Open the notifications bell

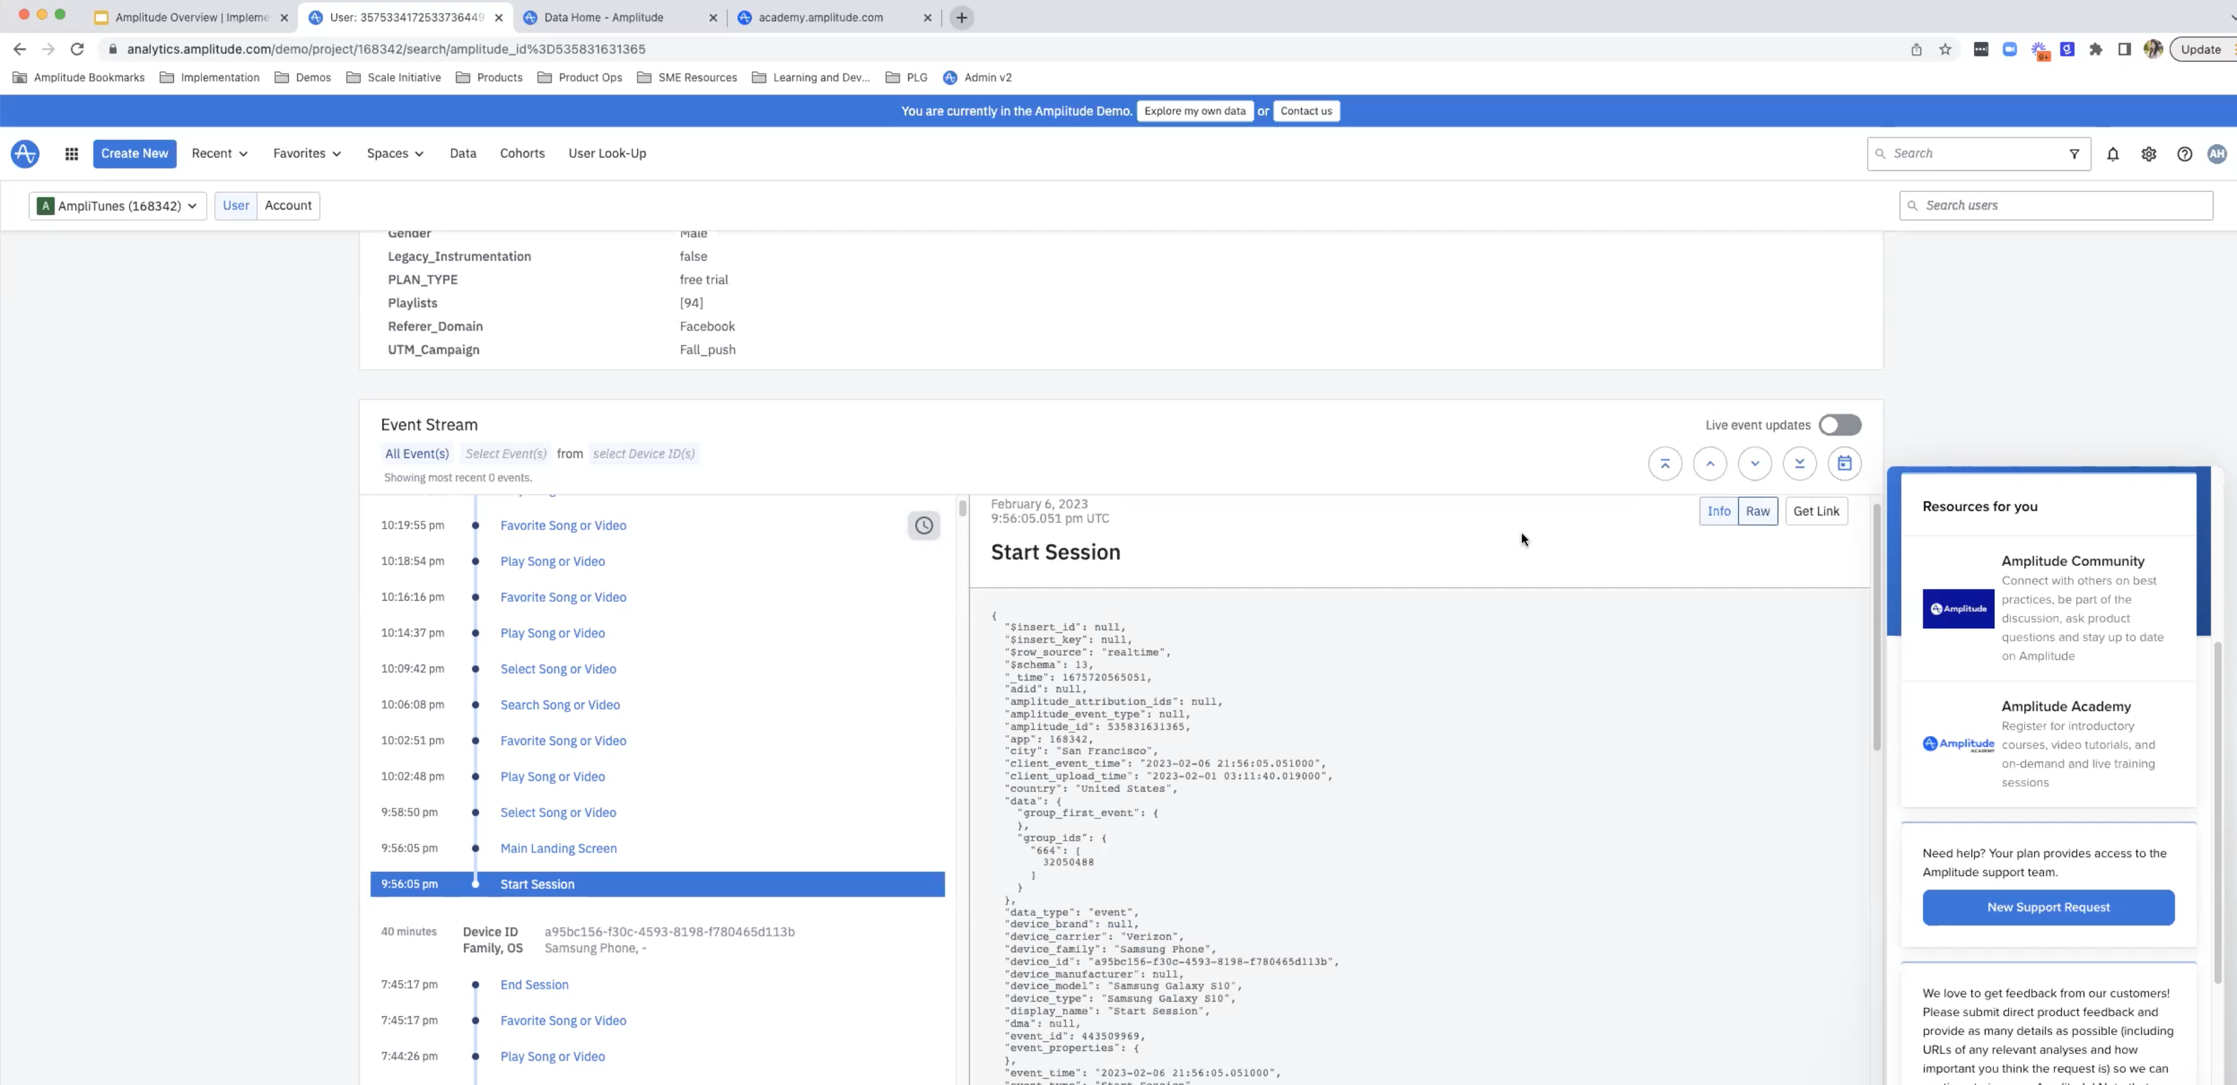(2112, 154)
